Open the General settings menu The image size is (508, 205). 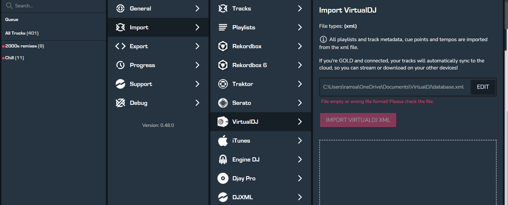point(158,8)
